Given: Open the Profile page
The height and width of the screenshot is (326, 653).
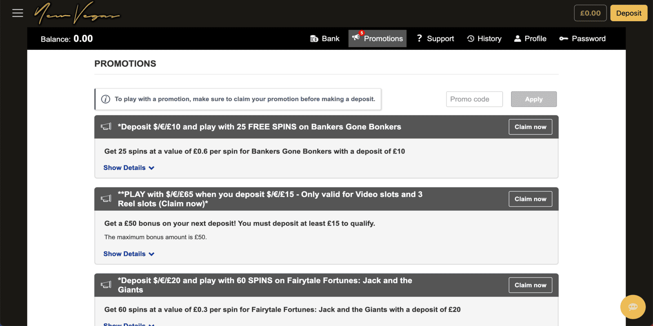Looking at the screenshot, I should 530,39.
